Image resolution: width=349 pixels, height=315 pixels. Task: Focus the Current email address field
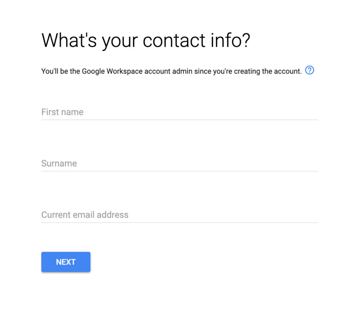(180, 215)
